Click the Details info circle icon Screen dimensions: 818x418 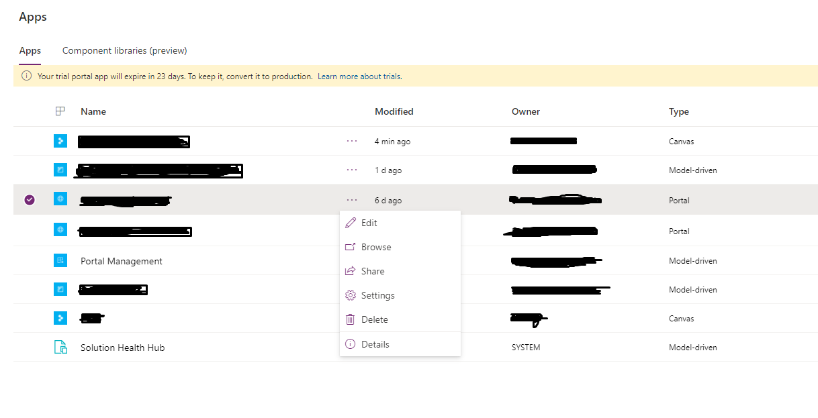click(350, 344)
